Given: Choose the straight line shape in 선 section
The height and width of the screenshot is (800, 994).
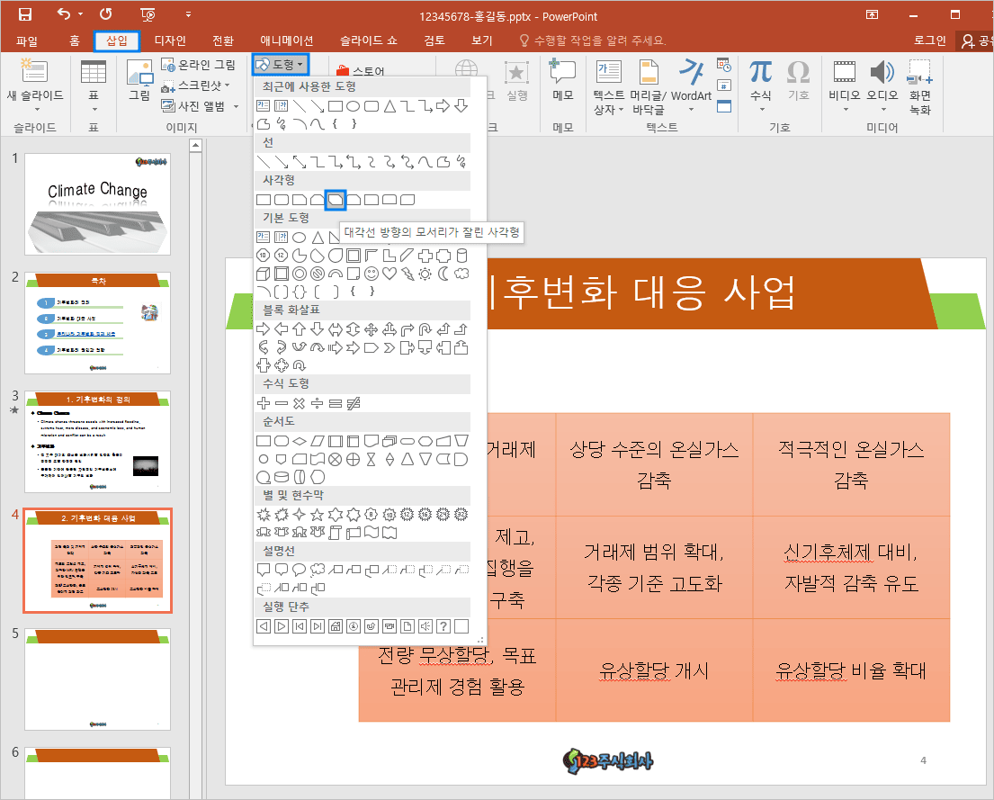Looking at the screenshot, I should 264,162.
